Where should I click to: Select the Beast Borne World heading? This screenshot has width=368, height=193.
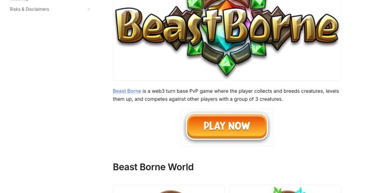(x=153, y=167)
